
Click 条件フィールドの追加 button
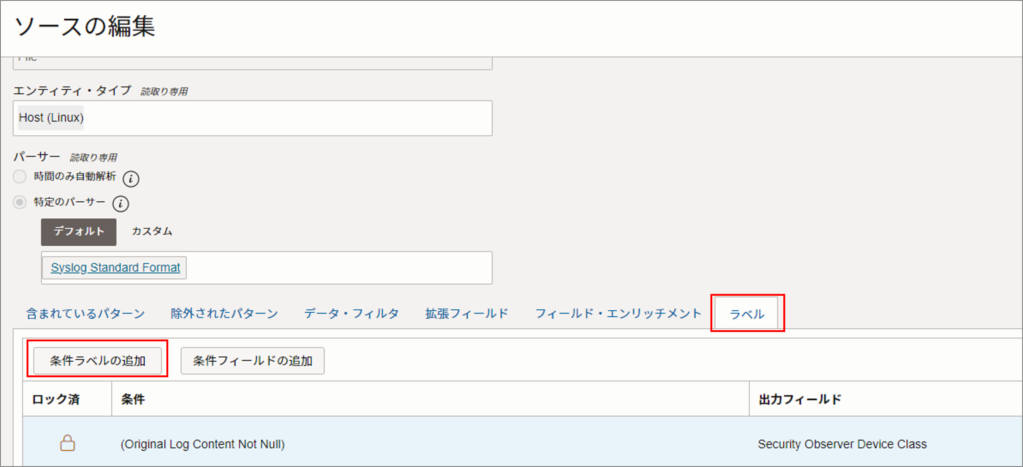pos(252,360)
